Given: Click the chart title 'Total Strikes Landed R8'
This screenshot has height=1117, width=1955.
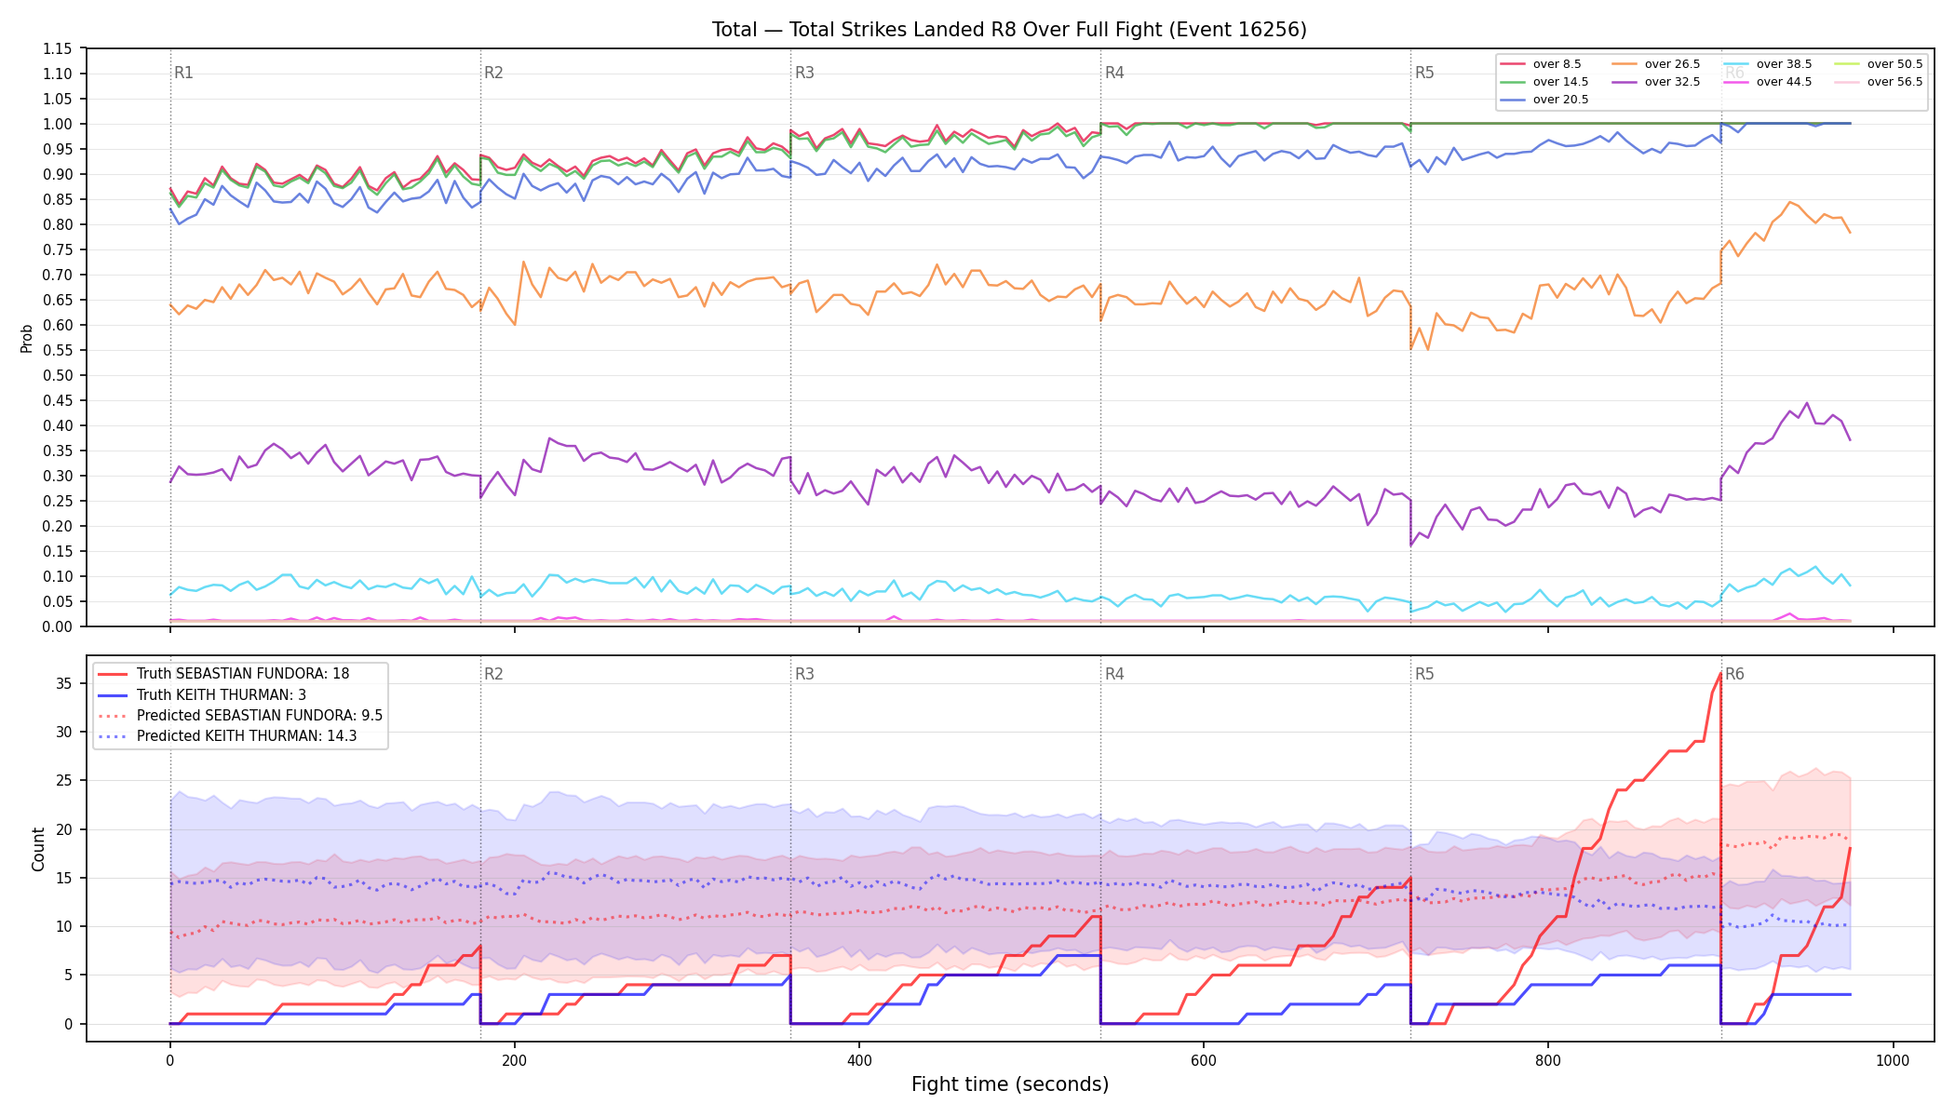Looking at the screenshot, I should (895, 30).
